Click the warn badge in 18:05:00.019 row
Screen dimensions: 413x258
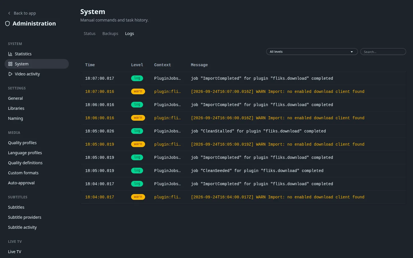point(138,144)
